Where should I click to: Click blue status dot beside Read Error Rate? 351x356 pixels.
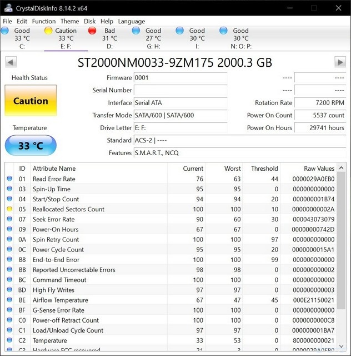pos(9,179)
